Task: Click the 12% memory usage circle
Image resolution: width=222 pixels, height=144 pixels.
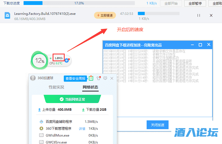Action: pos(40,60)
